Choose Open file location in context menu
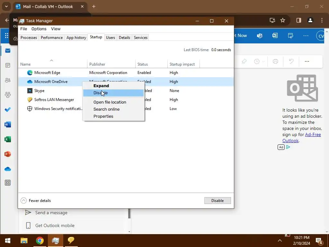329x247 pixels. pyautogui.click(x=113, y=102)
